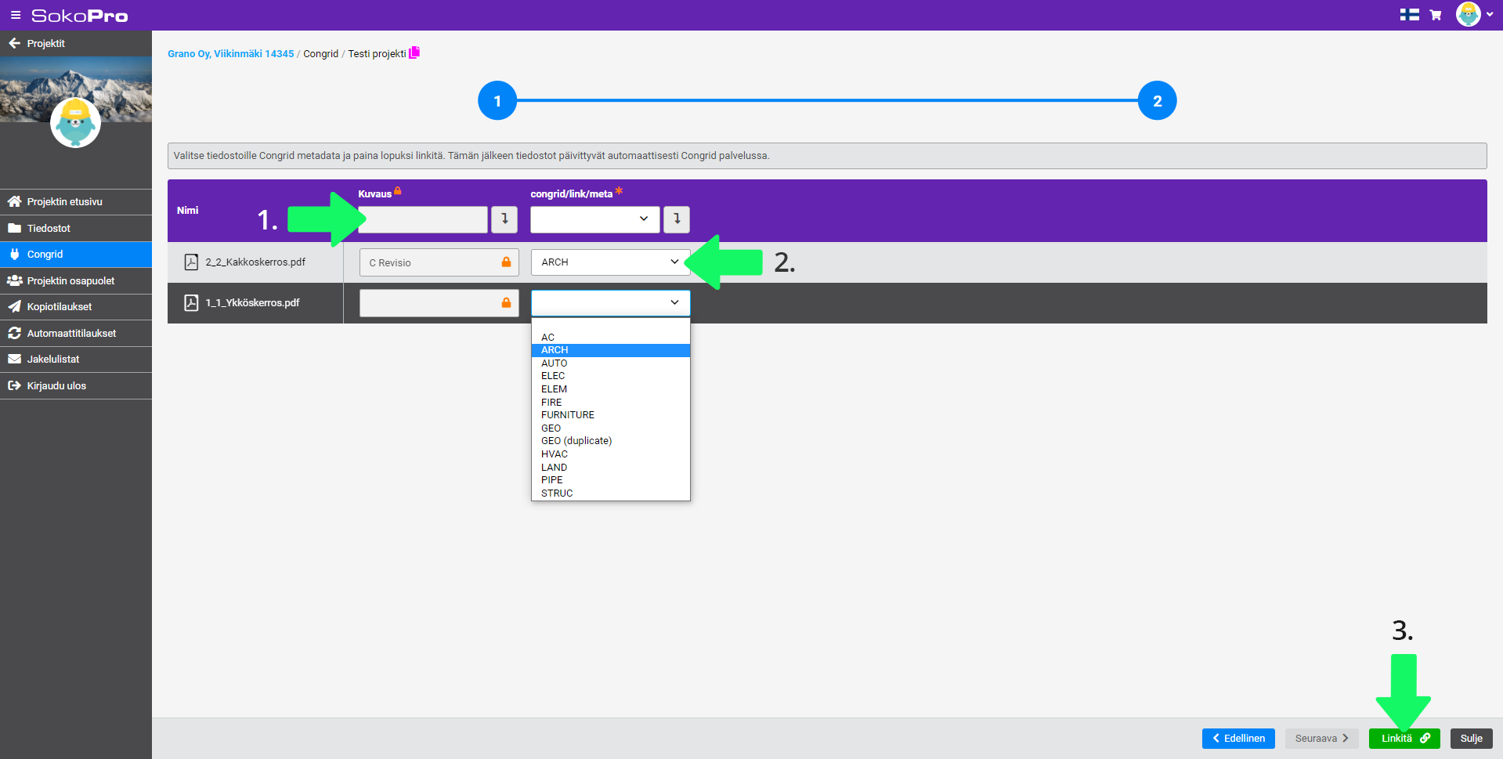Select GEO (duplicate) from the list
Viewport: 1503px width, 759px height.
pos(610,441)
